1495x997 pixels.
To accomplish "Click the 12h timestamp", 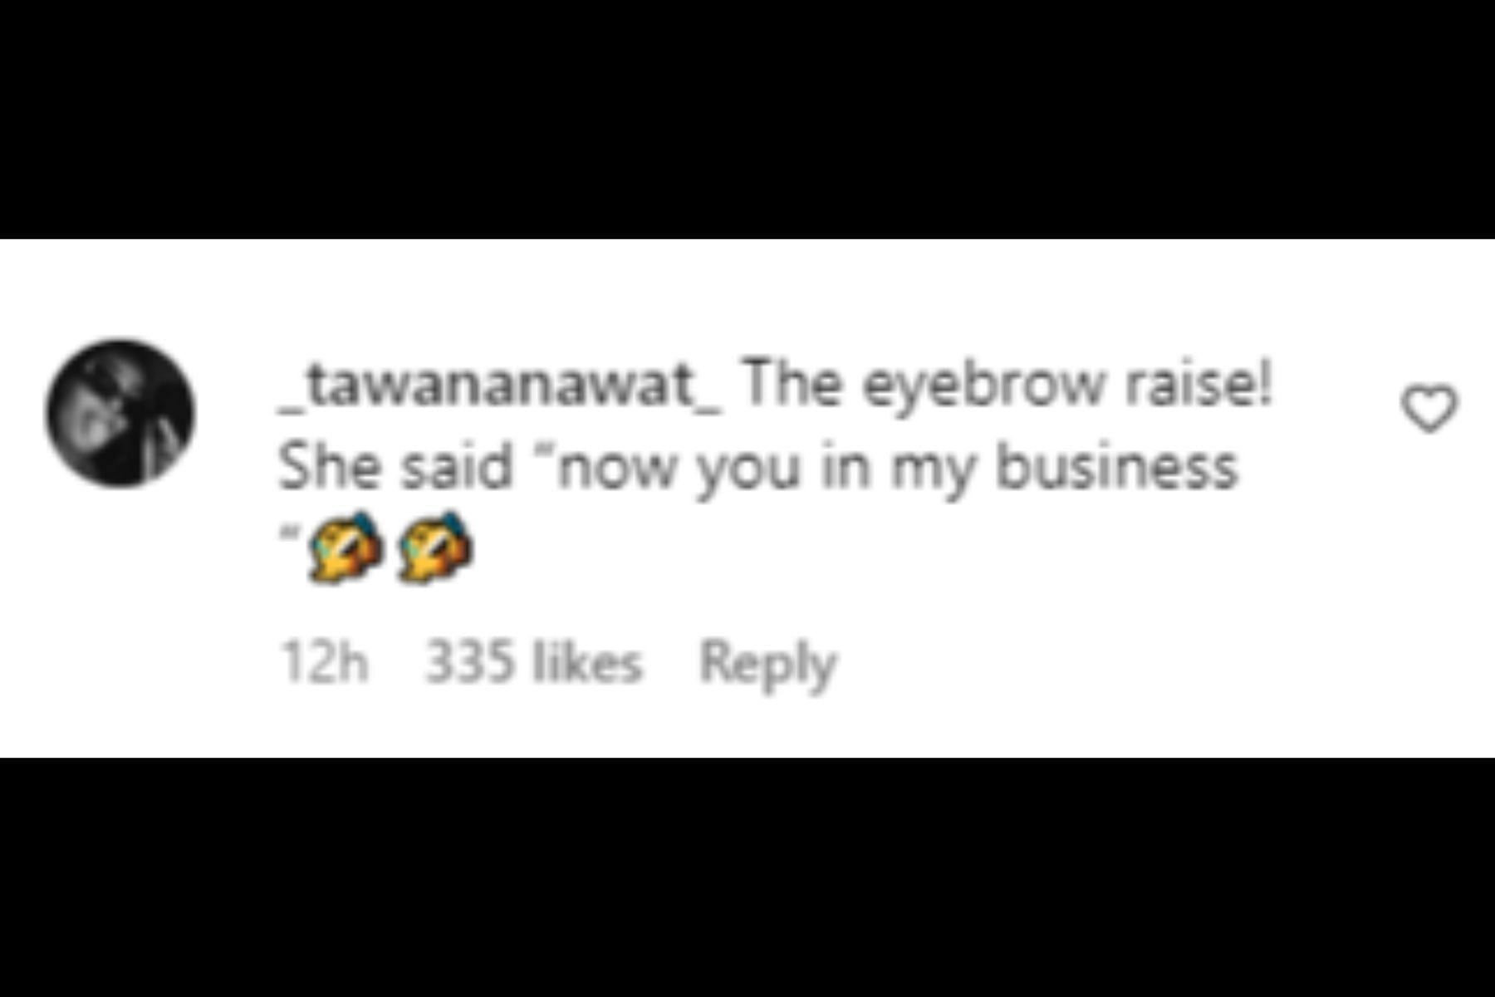I will (x=324, y=663).
